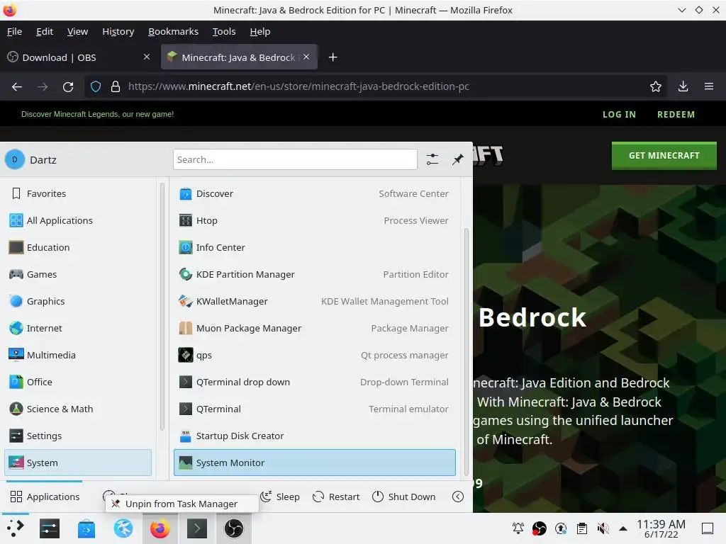Open Internet category
This screenshot has width=726, height=544.
pyautogui.click(x=78, y=328)
